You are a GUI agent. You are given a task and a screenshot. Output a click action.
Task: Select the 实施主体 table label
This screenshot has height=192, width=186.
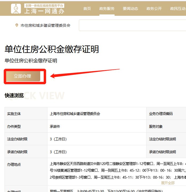pyautogui.click(x=14, y=114)
